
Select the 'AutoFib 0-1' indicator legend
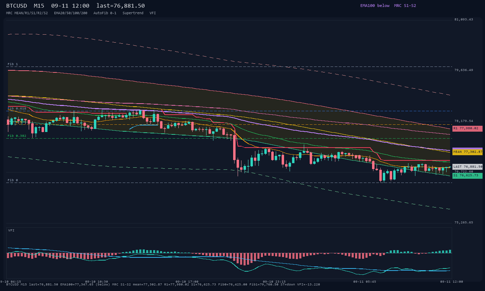coord(105,13)
